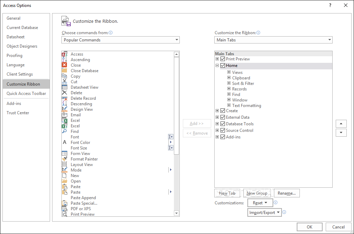Select the PDF or XPS command icon
The width and height of the screenshot is (354, 234).
[65, 209]
